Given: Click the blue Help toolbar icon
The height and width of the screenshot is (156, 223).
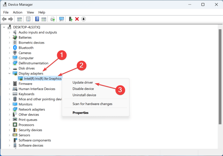Looking at the screenshot, I should pos(37,19).
